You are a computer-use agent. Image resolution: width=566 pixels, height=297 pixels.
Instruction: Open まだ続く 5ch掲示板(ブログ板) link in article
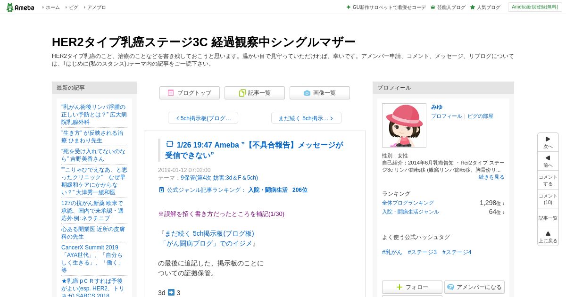pyautogui.click(x=209, y=233)
